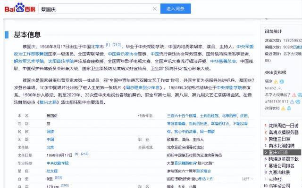This screenshot has width=302, height=188.
Task: Click the 突出贡献榜 sidebar heading
Action: (275, 72)
